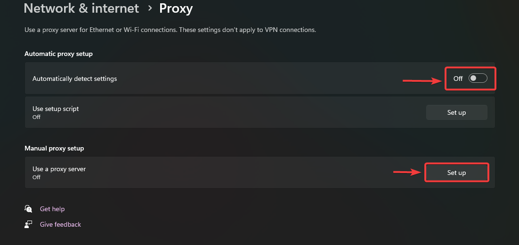This screenshot has height=245, width=519.
Task: Click the Proxy page title
Action: pyautogui.click(x=176, y=8)
